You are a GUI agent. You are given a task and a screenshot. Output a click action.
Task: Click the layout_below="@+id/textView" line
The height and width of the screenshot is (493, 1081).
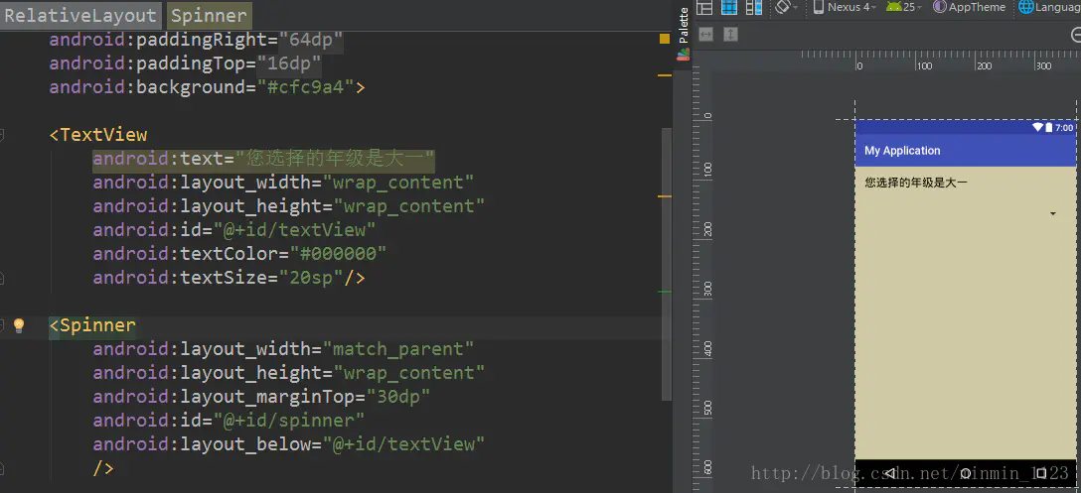[x=289, y=444]
